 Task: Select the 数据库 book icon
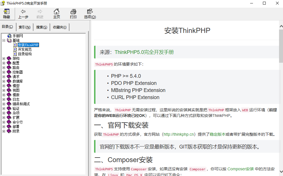8,81
